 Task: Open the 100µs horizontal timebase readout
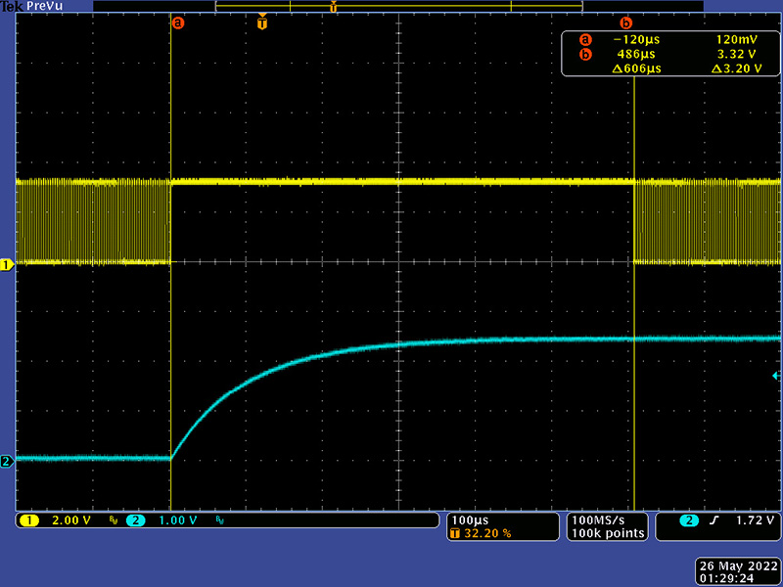[x=469, y=519]
